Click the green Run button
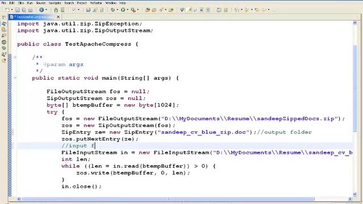The height and width of the screenshot is (204, 363). click(x=123, y=10)
